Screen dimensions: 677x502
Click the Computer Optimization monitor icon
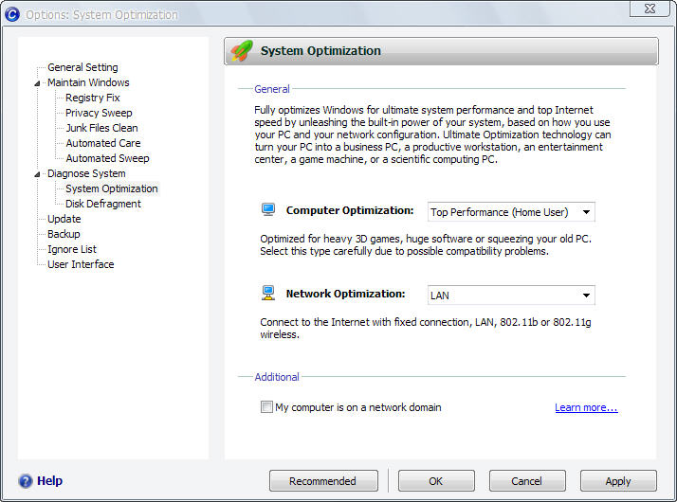click(268, 210)
